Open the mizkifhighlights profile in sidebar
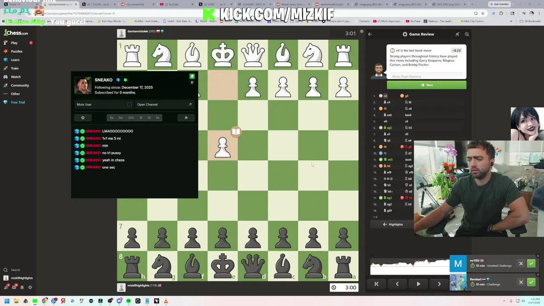Viewport: 544px width, 306px height. pyautogui.click(x=18, y=278)
